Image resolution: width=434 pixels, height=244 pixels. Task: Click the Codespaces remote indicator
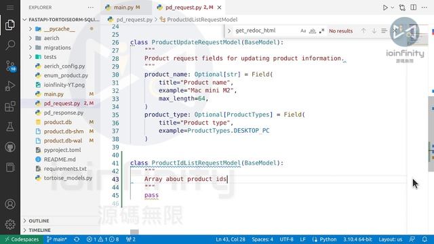pyautogui.click(x=22, y=239)
